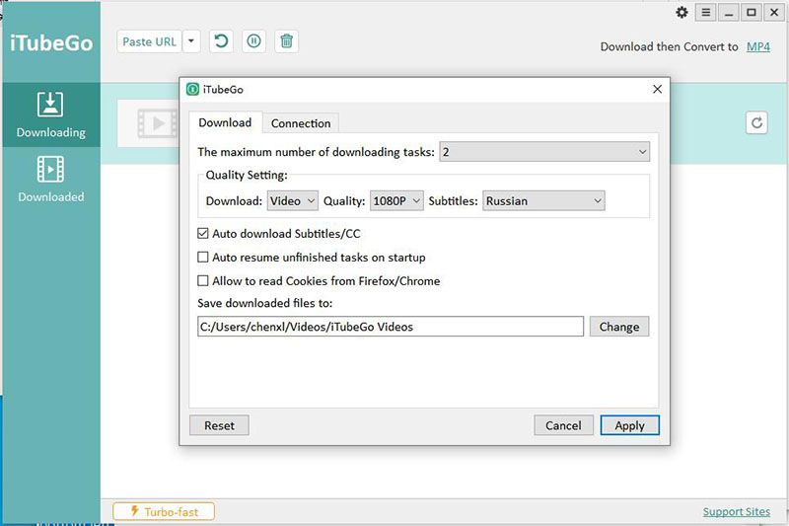Screen dimensions: 789x526
Task: Click the Paste URL button
Action: click(x=150, y=41)
